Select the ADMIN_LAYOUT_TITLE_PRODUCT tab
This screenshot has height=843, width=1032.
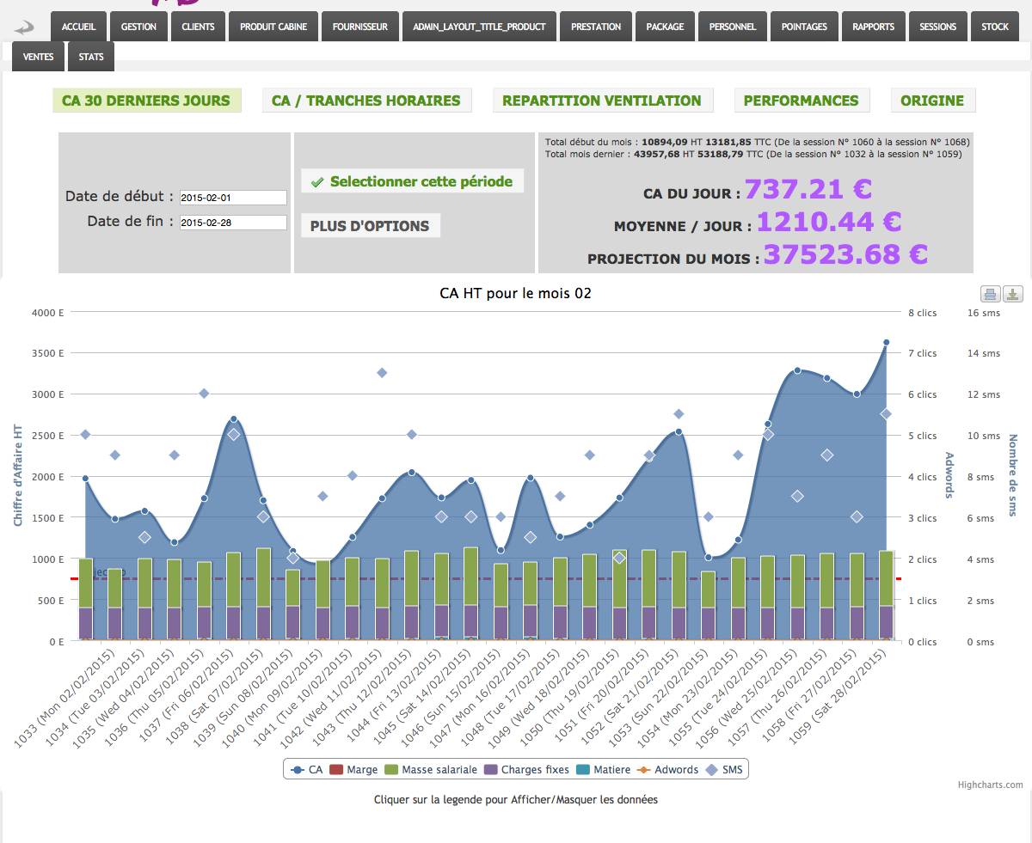[x=479, y=27]
